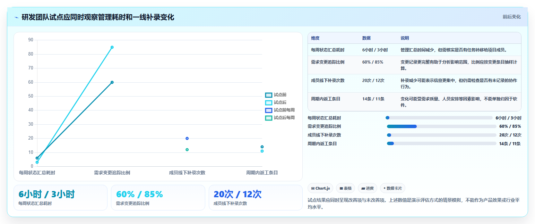The width and height of the screenshot is (535, 224).
Task: Click the 说明 column header
Action: 405,38
